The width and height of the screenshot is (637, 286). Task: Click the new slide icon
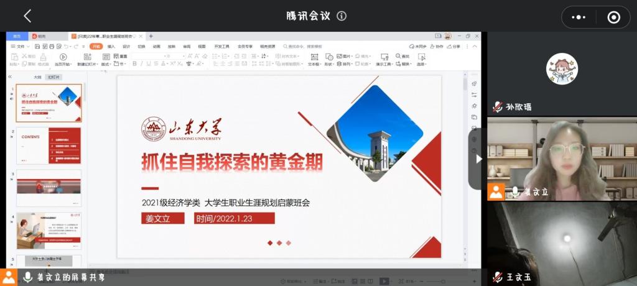click(87, 57)
